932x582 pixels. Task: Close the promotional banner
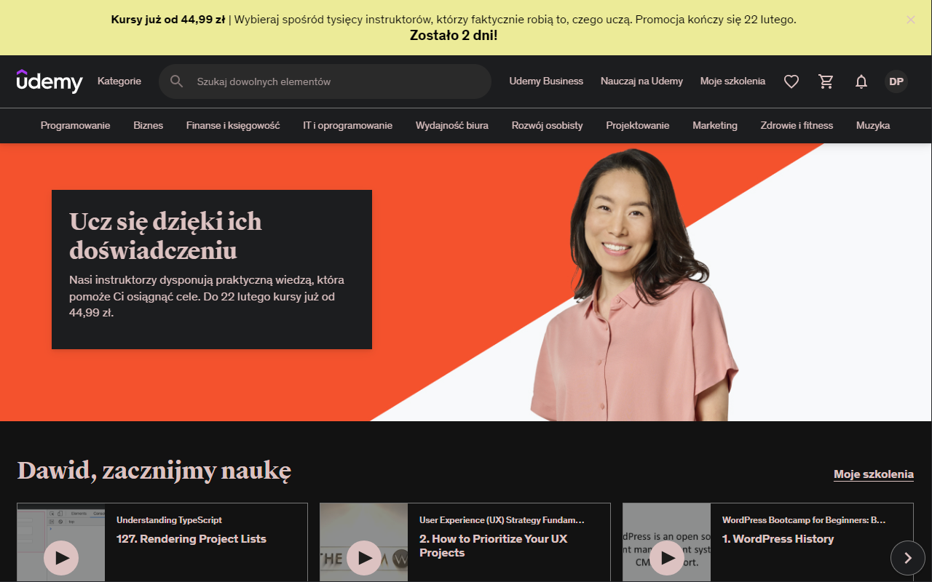point(911,20)
